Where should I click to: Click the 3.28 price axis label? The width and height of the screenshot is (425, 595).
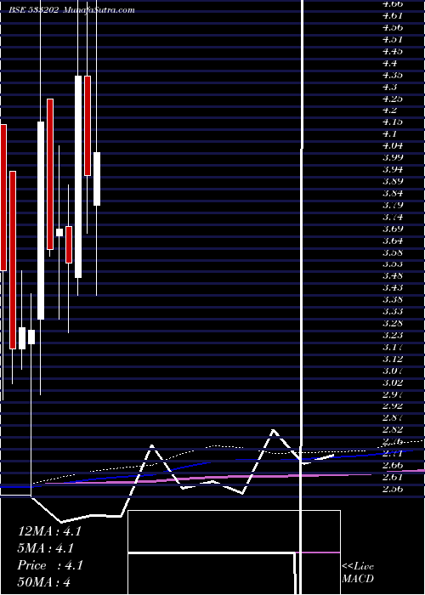393,323
